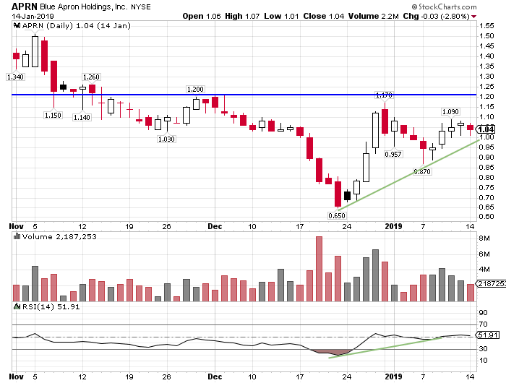Click the green trendline on RSI panel
This screenshot has width=506, height=383.
coord(385,348)
